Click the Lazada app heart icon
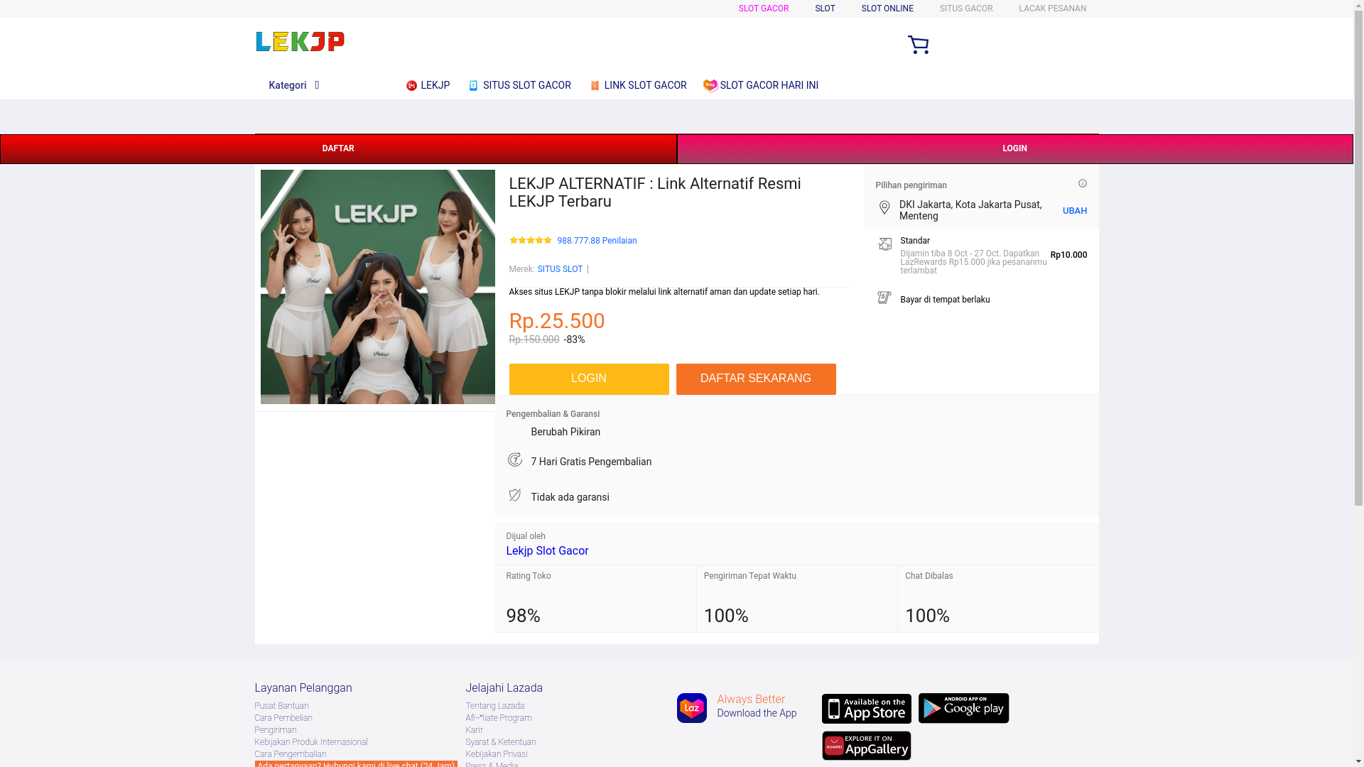The width and height of the screenshot is (1364, 767). click(x=691, y=708)
